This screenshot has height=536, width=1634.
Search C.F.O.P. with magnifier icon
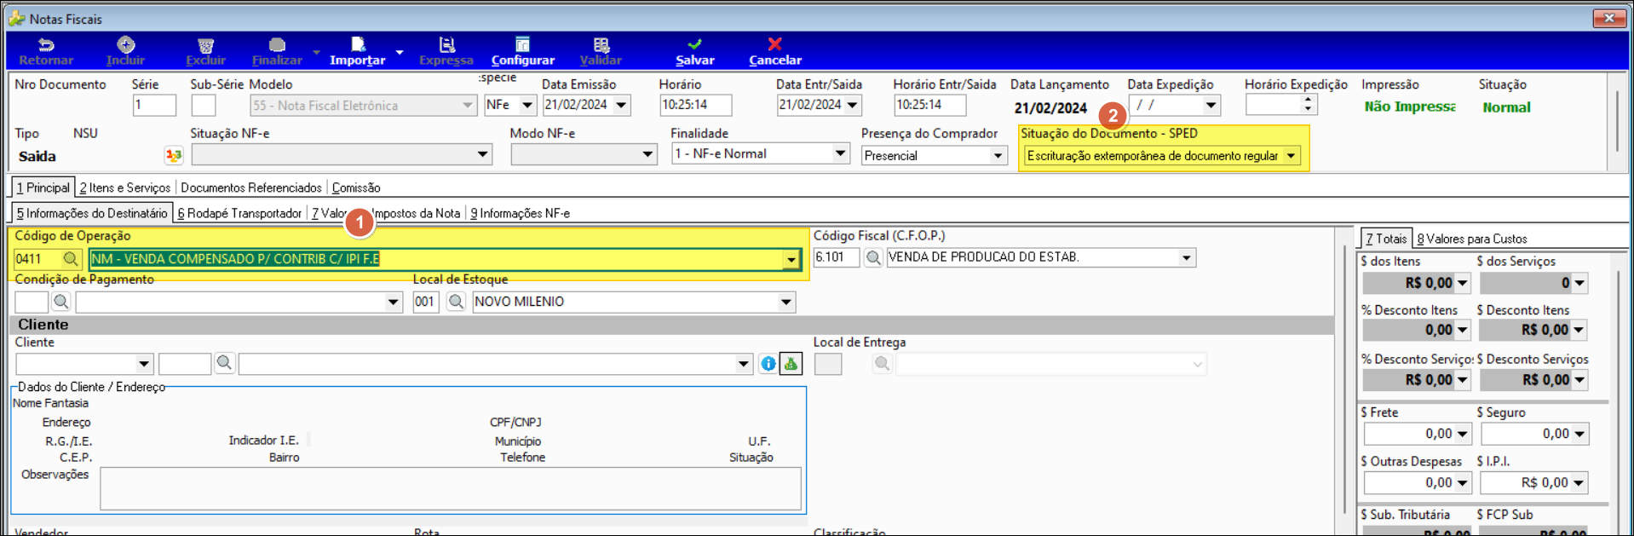tap(873, 257)
